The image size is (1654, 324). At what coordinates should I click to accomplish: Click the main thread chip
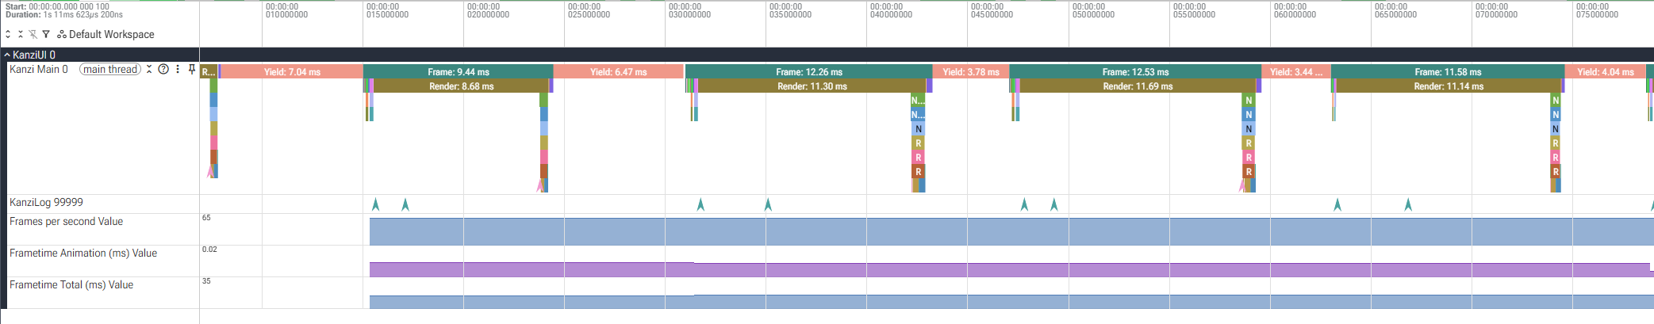110,70
